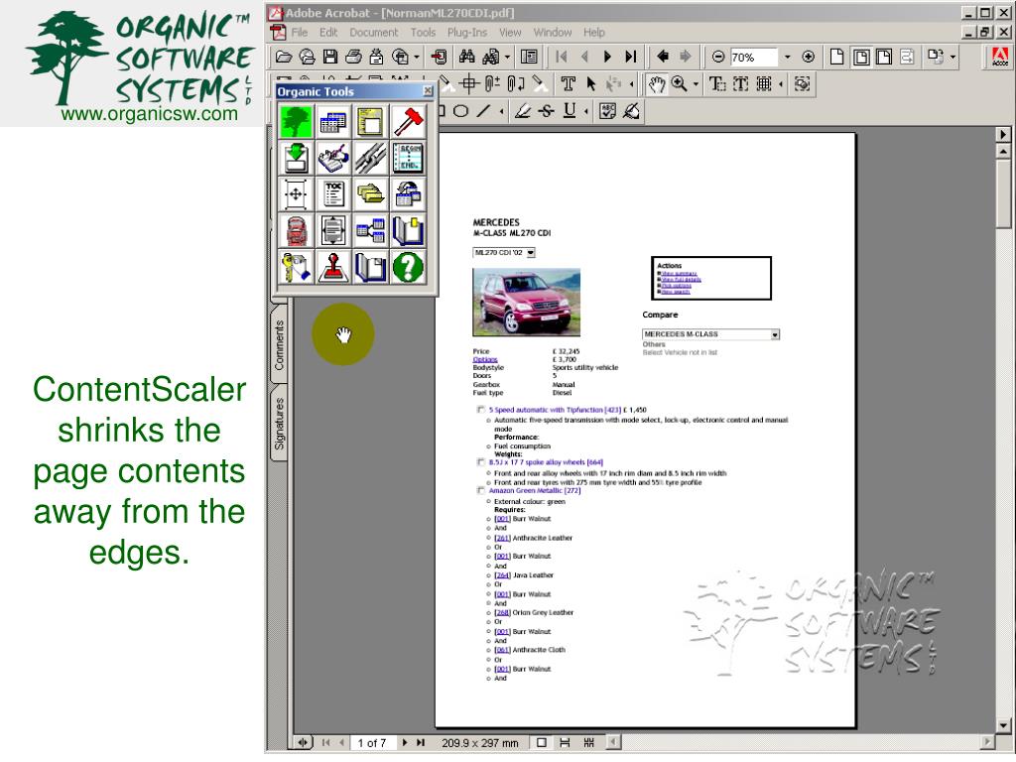The image size is (1016, 762).
Task: Click the ContentScaler page-with-arrows icon
Action: pos(333,230)
